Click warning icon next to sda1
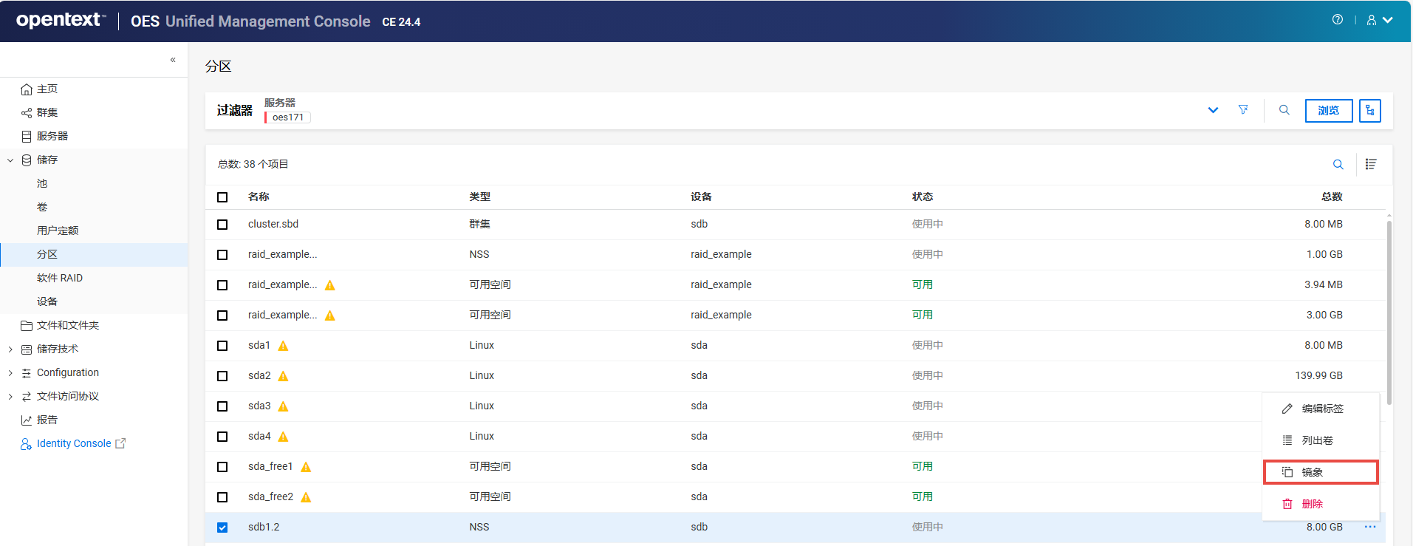 pos(283,346)
